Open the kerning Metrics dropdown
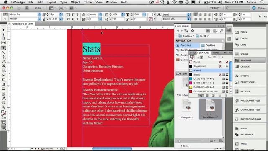The width and height of the screenshot is (268, 151). (x=100, y=15)
